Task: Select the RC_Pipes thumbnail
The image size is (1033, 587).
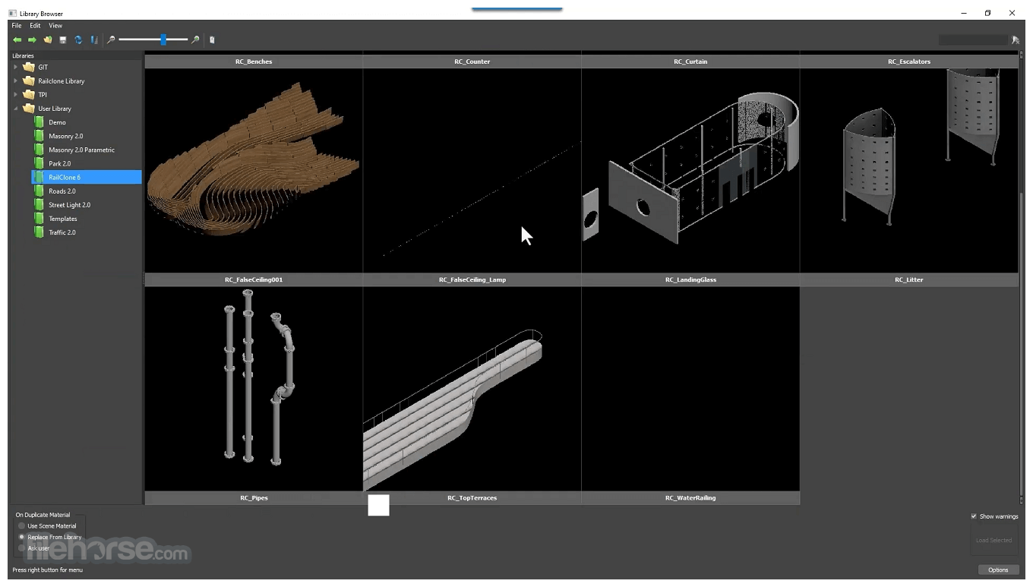Action: click(x=254, y=389)
